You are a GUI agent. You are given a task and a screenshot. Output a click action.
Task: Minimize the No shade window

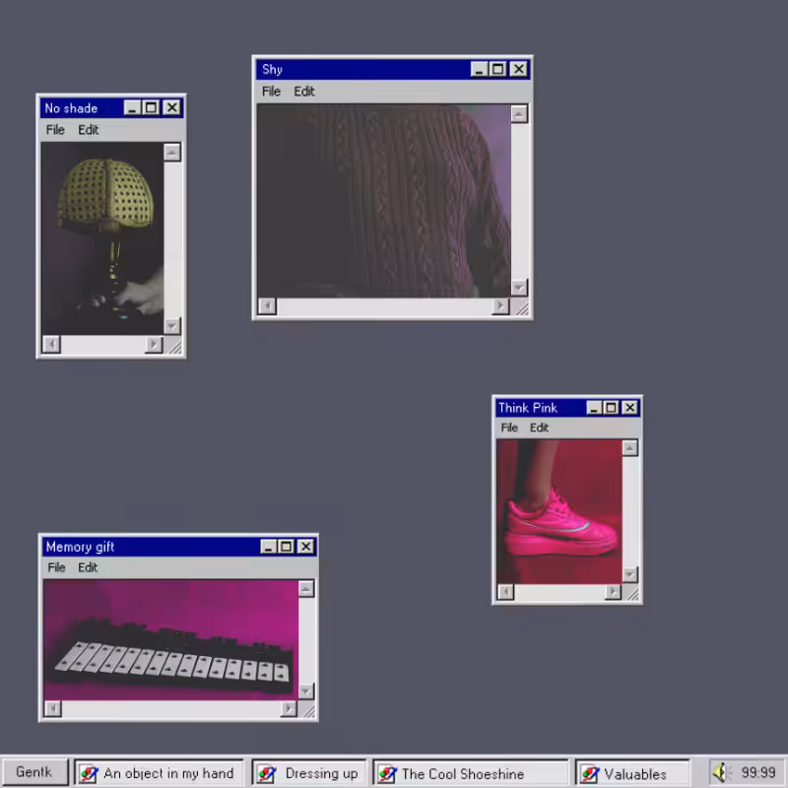pos(132,108)
